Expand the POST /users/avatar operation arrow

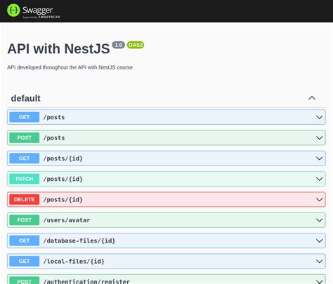tap(319, 220)
